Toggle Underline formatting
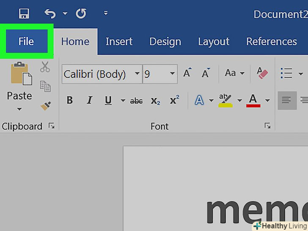Viewport: 308px width, 231px height. [x=108, y=100]
